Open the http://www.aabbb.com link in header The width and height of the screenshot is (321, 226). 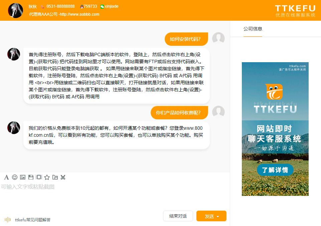(79, 14)
